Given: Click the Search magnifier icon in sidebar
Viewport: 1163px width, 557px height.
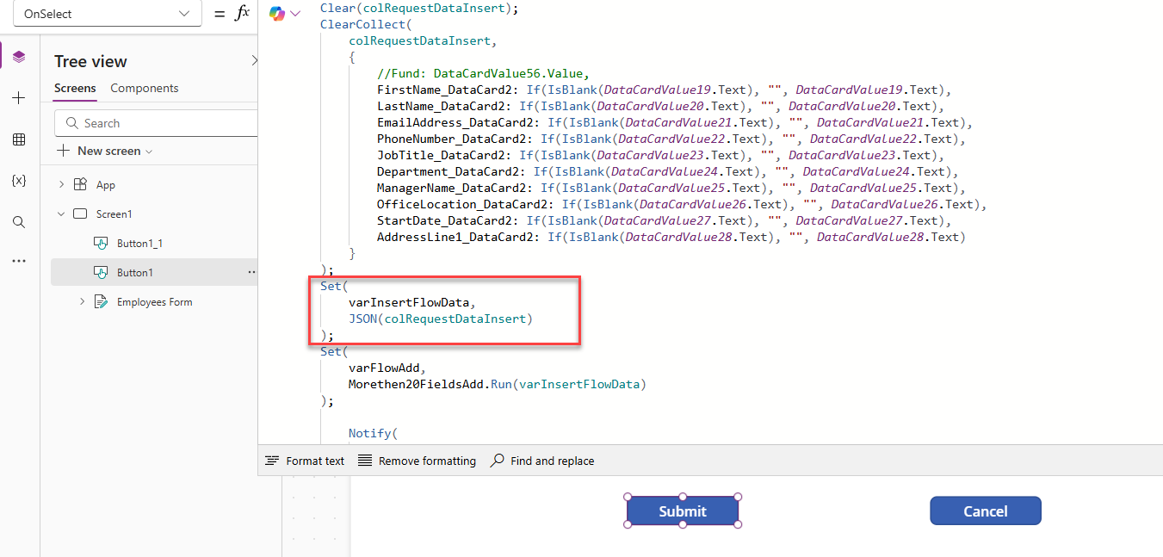Looking at the screenshot, I should [19, 222].
